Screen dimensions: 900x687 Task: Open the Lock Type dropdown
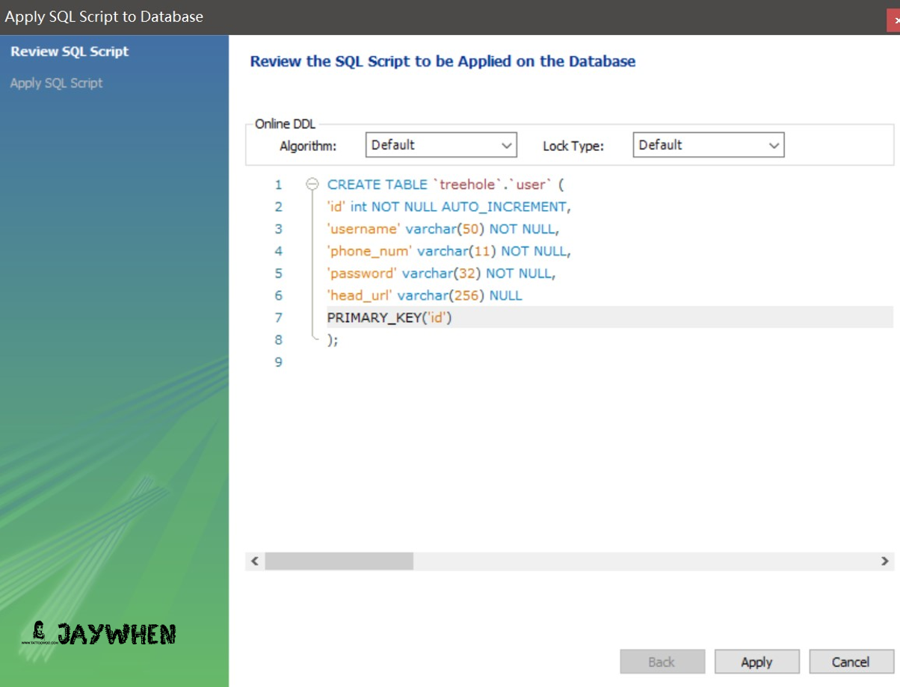(709, 145)
